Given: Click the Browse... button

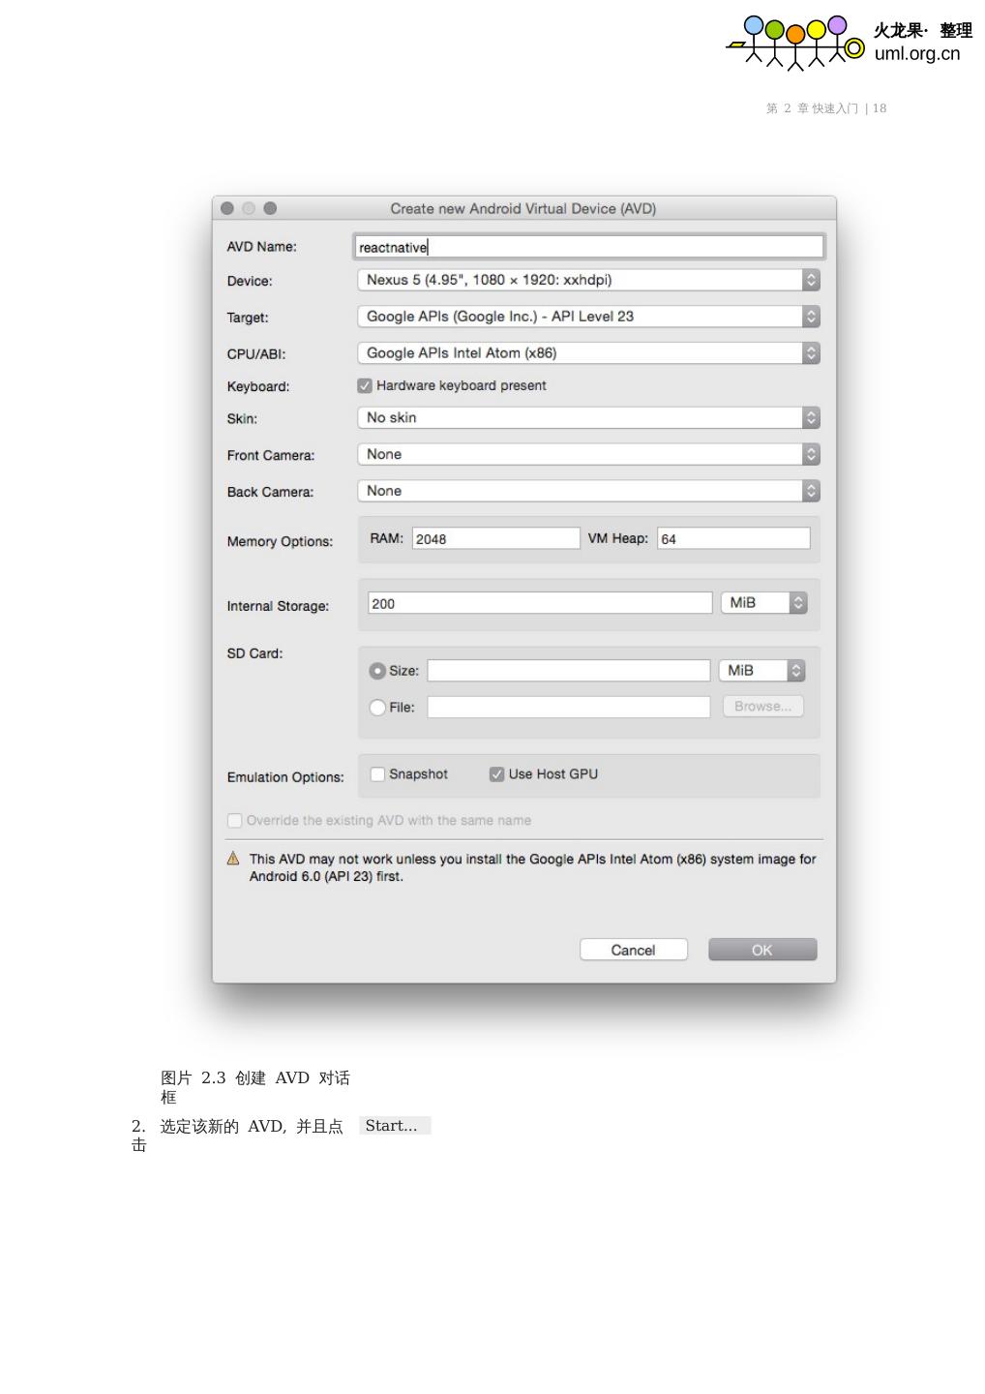Looking at the screenshot, I should 763,707.
